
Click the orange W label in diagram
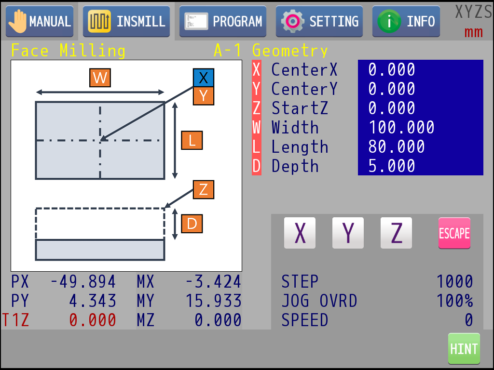[100, 78]
